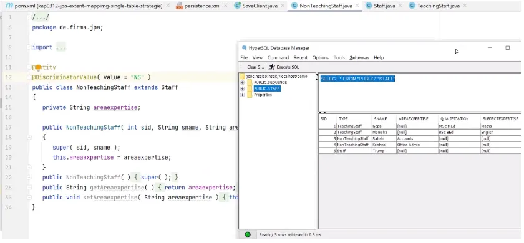Click the 'areaexpertise' field on line 15

tap(115, 107)
